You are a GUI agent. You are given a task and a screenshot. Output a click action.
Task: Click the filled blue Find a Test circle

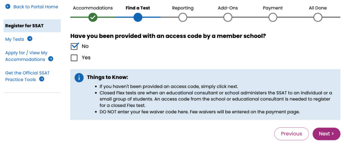[138, 17]
